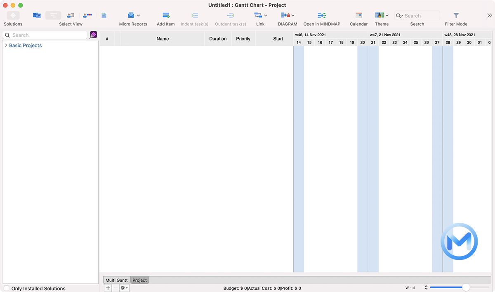495x292 pixels.
Task: Enable the Only Installed Solutions checkbox
Action: point(6,288)
